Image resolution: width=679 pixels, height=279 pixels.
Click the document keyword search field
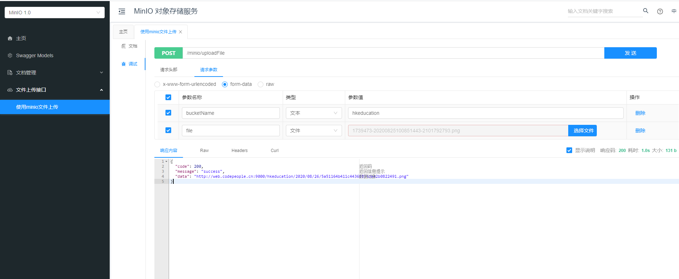pyautogui.click(x=605, y=11)
